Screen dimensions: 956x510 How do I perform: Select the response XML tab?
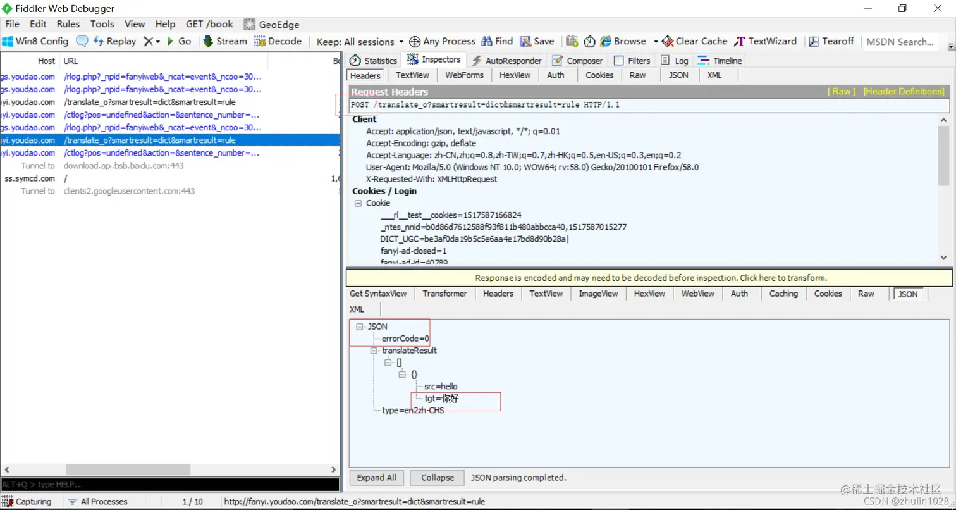pyautogui.click(x=357, y=309)
